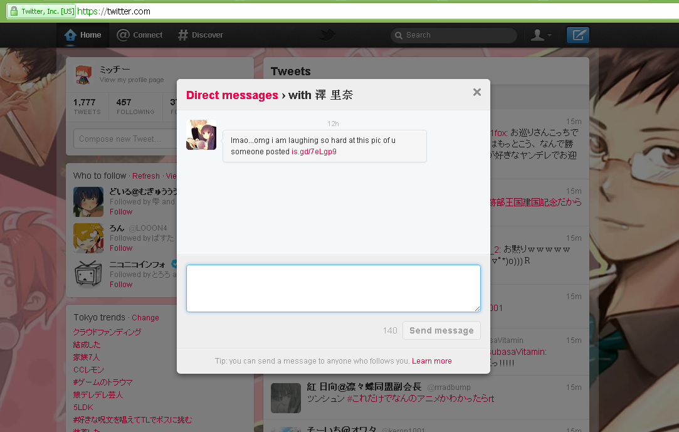The width and height of the screenshot is (679, 432).
Task: Open trend CCレモン
Action: 88,370
